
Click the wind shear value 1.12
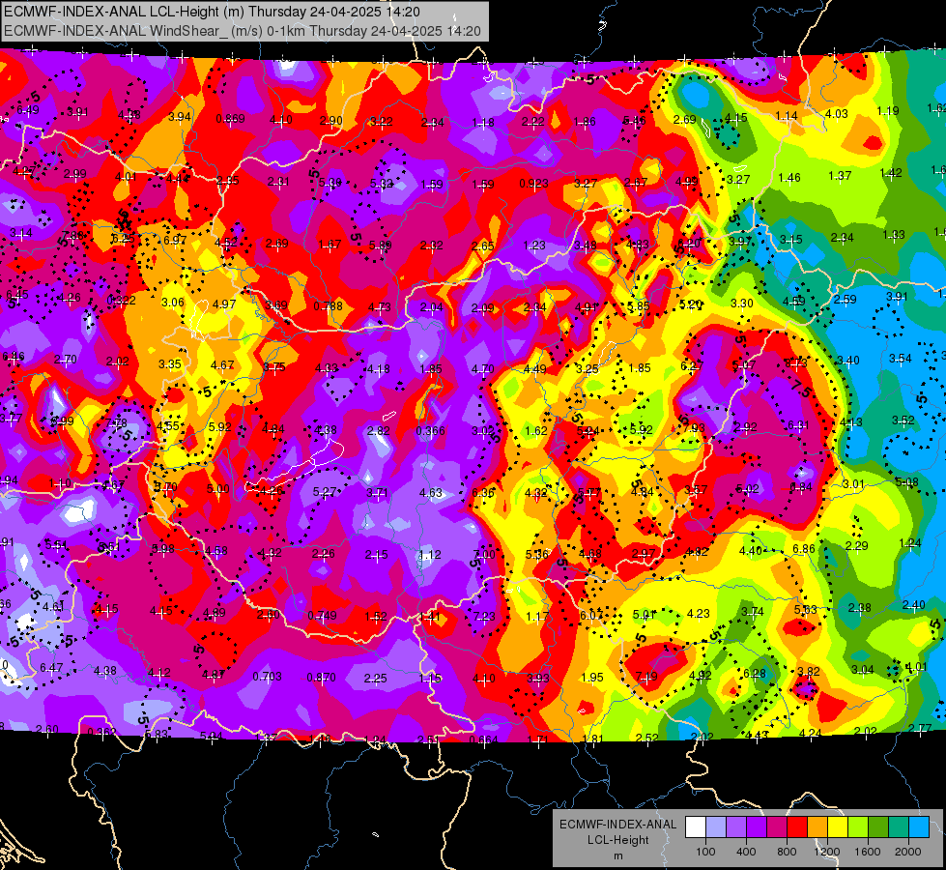tap(429, 554)
